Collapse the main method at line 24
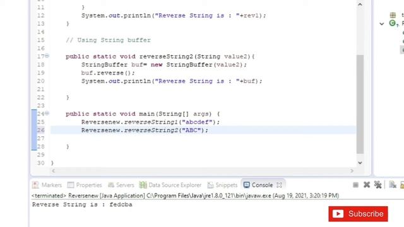The image size is (404, 227). 47,113
